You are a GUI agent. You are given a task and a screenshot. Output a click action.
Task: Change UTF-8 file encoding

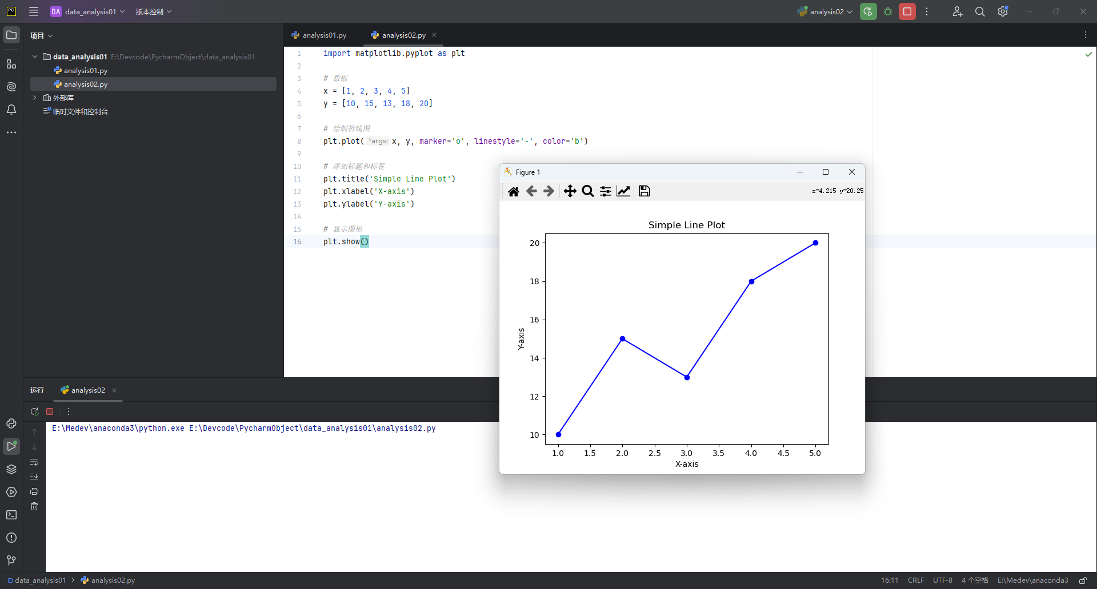(x=943, y=580)
